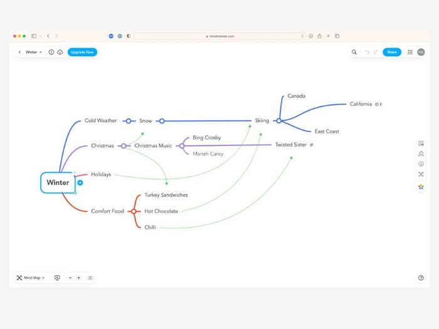Click the undo arrow icon
The image size is (439, 329).
pyautogui.click(x=367, y=52)
